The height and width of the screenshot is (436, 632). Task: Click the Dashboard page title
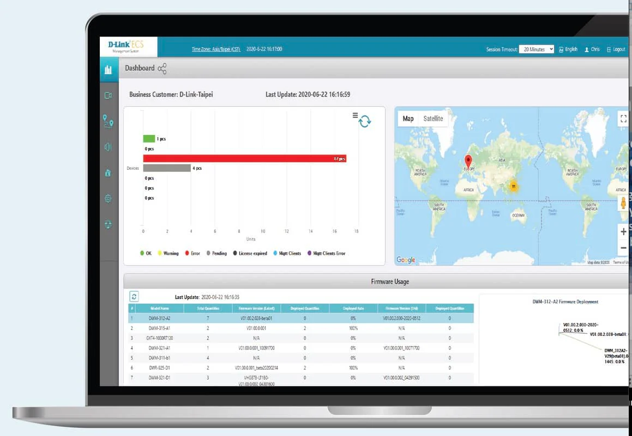pos(140,68)
